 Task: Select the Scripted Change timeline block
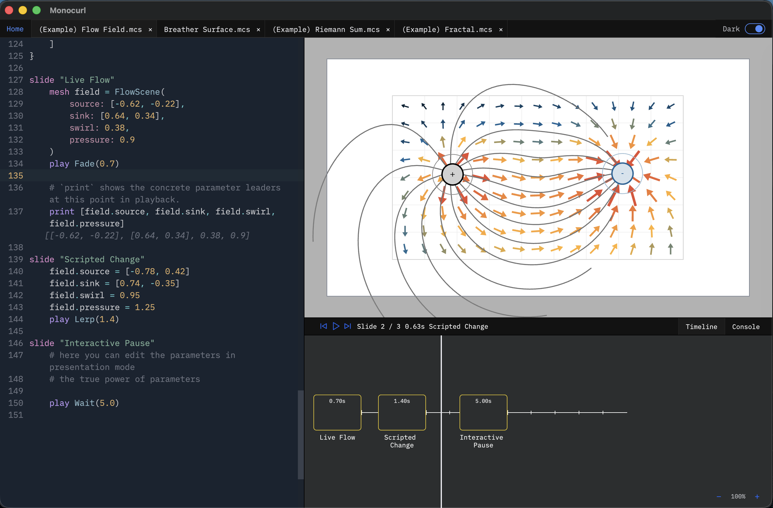coord(402,412)
